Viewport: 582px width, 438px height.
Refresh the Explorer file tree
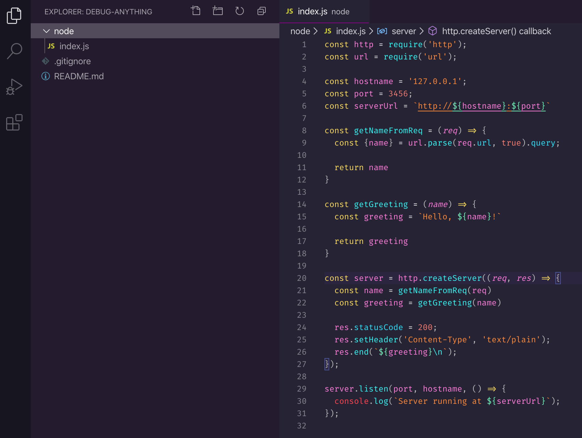coord(239,11)
